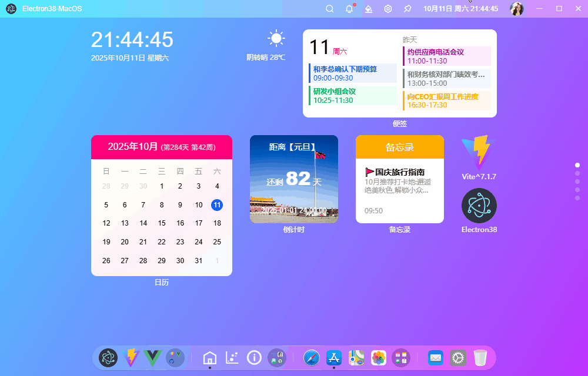Open the Launchpad grid icon in the dock
Image resolution: width=588 pixels, height=376 pixels.
(400, 357)
